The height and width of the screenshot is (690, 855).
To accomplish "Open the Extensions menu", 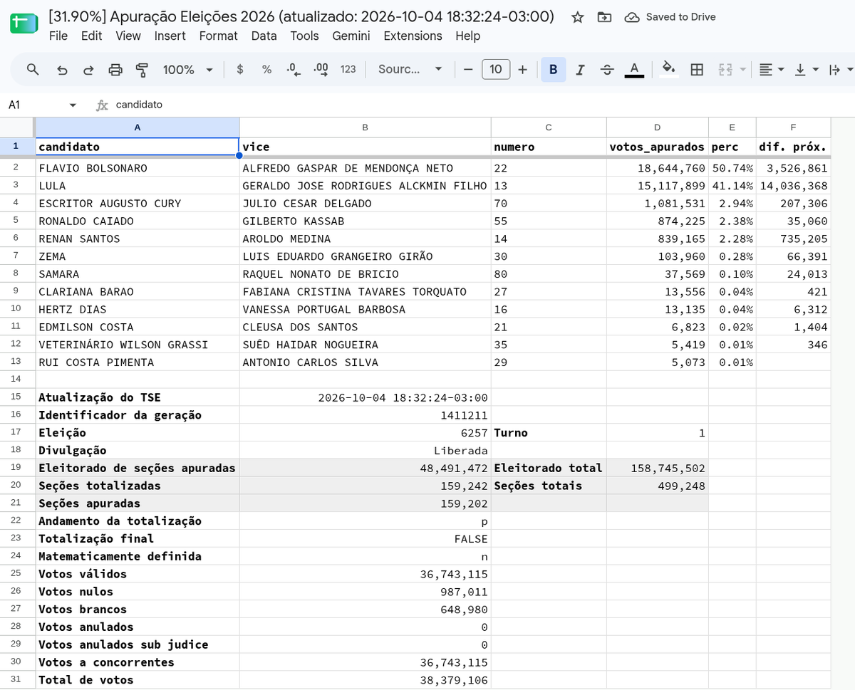I will pos(413,36).
